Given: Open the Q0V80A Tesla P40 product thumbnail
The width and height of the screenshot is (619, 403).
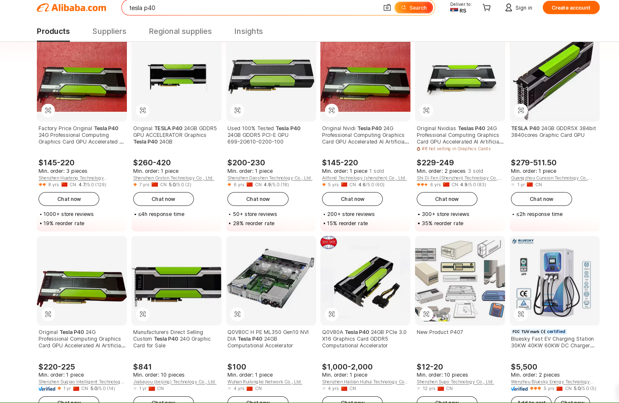Looking at the screenshot, I should [x=365, y=281].
